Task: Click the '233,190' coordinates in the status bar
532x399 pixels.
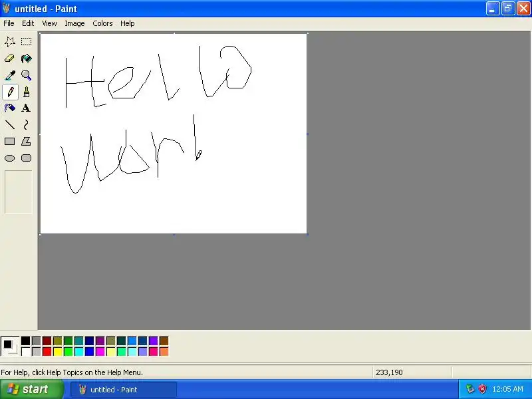Action: pyautogui.click(x=389, y=372)
